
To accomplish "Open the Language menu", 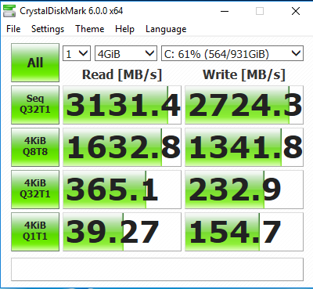I will [166, 29].
